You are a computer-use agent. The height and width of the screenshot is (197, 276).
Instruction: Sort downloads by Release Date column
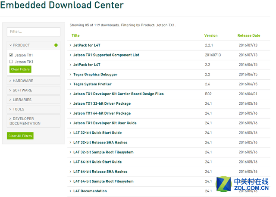[249, 35]
